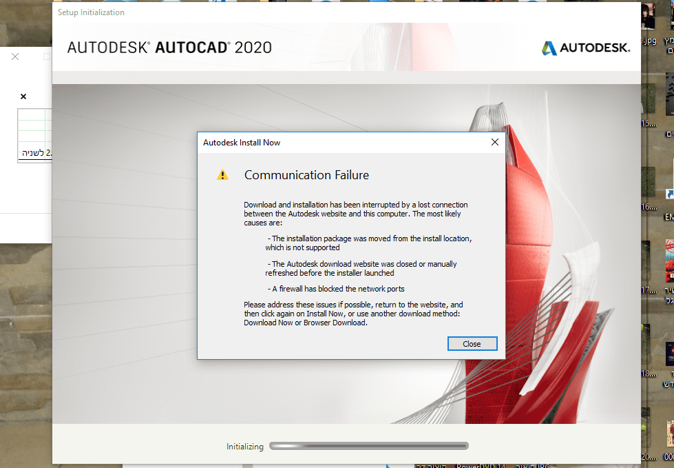
Task: Click the Autodesk logo in the header
Action: 586,48
